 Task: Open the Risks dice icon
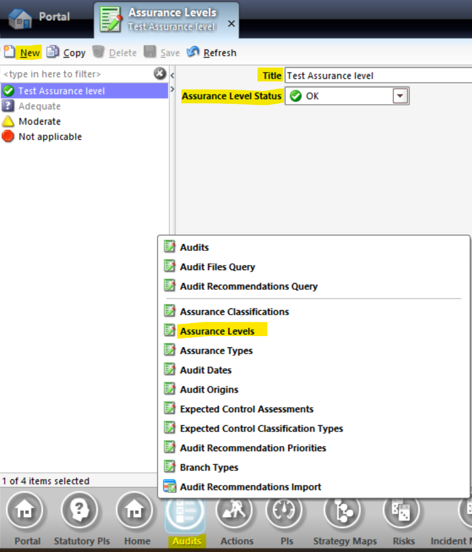pyautogui.click(x=401, y=510)
